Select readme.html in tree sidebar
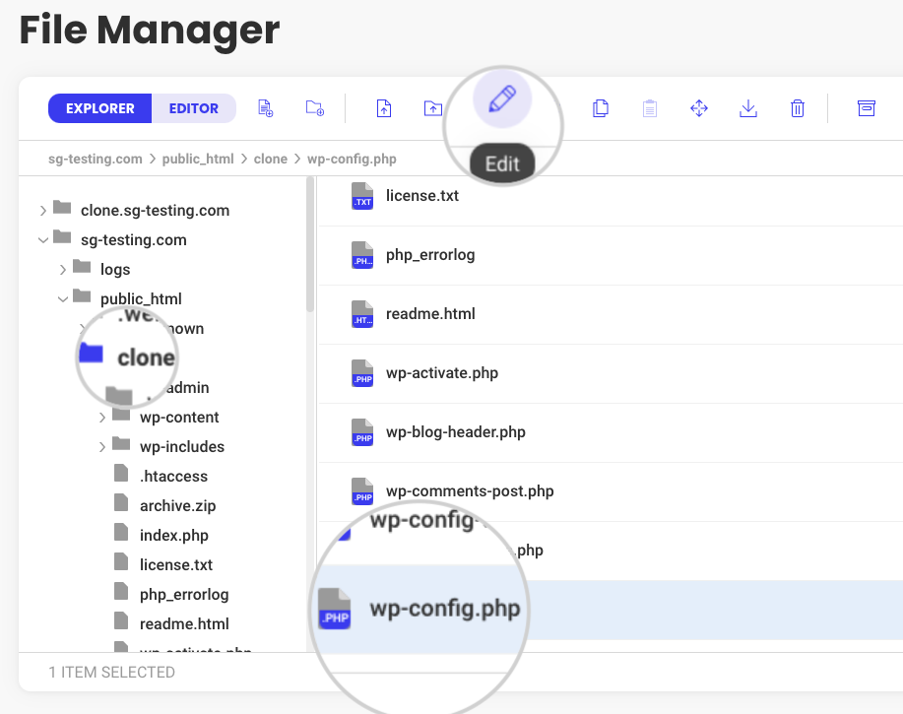This screenshot has width=903, height=714. (184, 623)
